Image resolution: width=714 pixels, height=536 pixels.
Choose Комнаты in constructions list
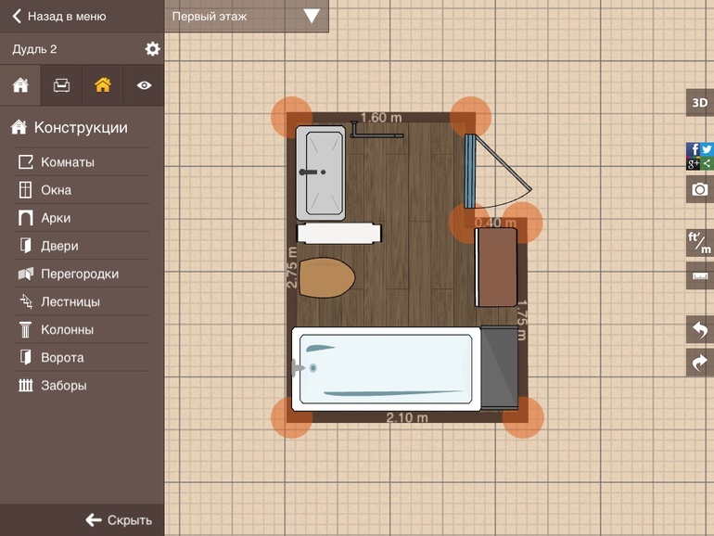coord(67,162)
